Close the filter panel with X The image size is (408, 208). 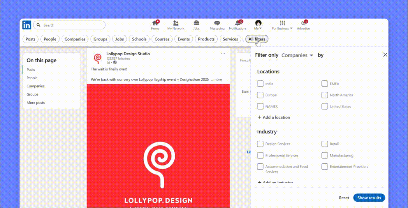[x=385, y=55]
